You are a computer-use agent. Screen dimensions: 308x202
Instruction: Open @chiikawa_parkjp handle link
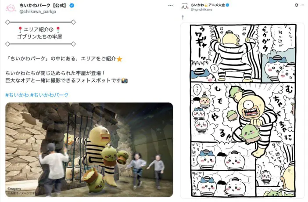(x=38, y=11)
